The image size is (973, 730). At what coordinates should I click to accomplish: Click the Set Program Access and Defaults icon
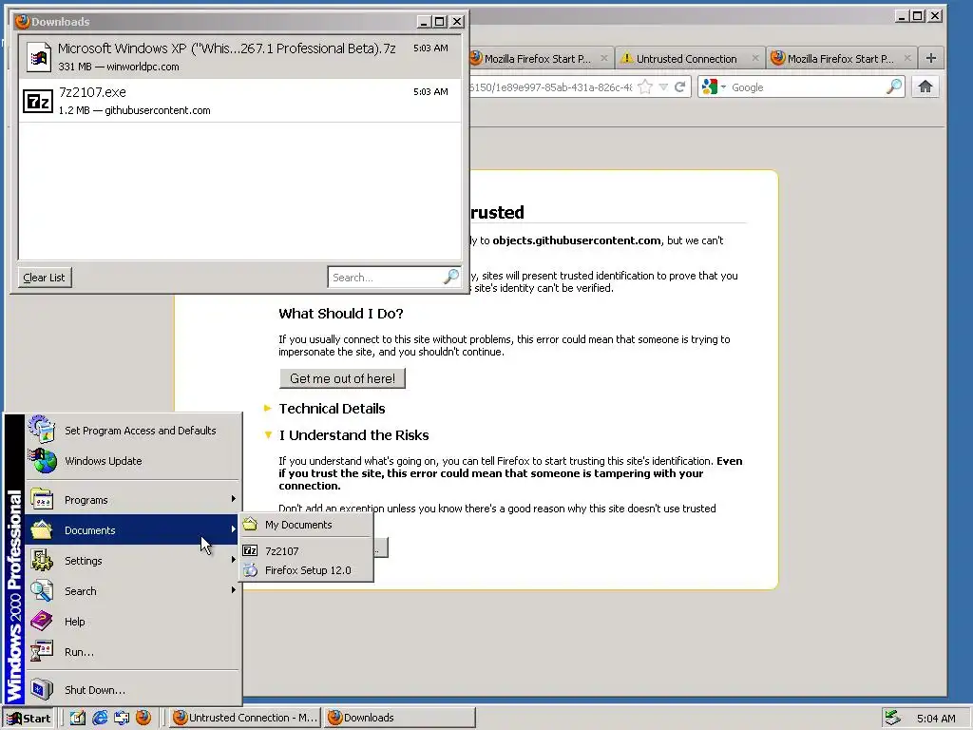coord(42,429)
